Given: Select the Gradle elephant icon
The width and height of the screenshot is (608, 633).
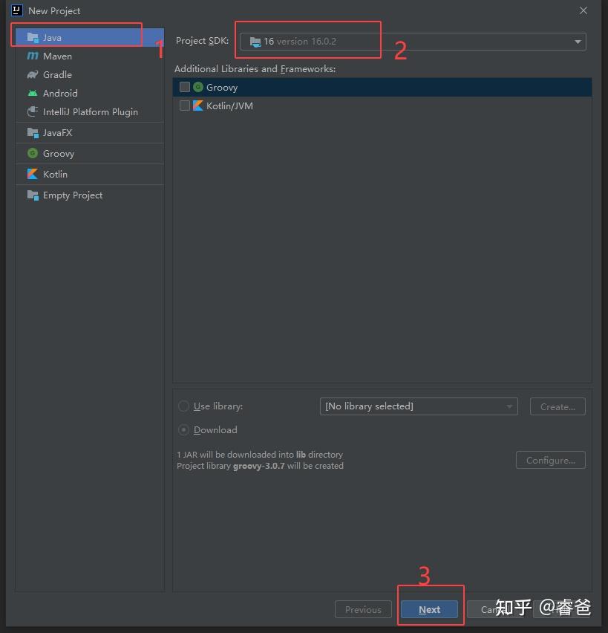Looking at the screenshot, I should click(x=33, y=74).
